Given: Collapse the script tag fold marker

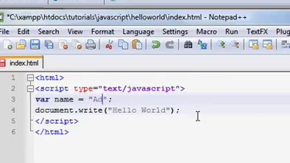Looking at the screenshot, I should point(30,89).
